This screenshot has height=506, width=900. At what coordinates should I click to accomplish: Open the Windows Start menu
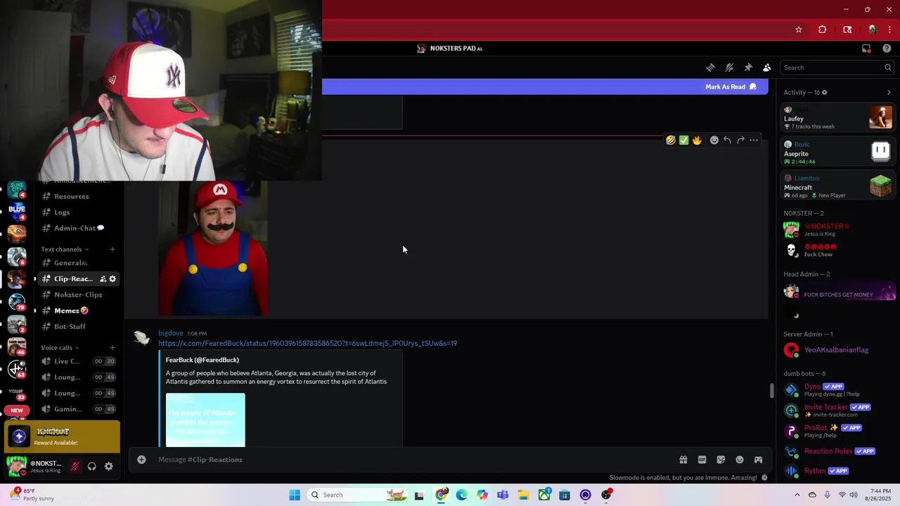coord(295,495)
